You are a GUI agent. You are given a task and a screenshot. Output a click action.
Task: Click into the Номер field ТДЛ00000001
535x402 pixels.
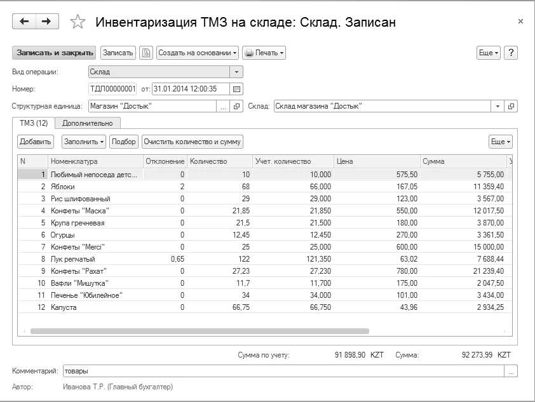[112, 90]
